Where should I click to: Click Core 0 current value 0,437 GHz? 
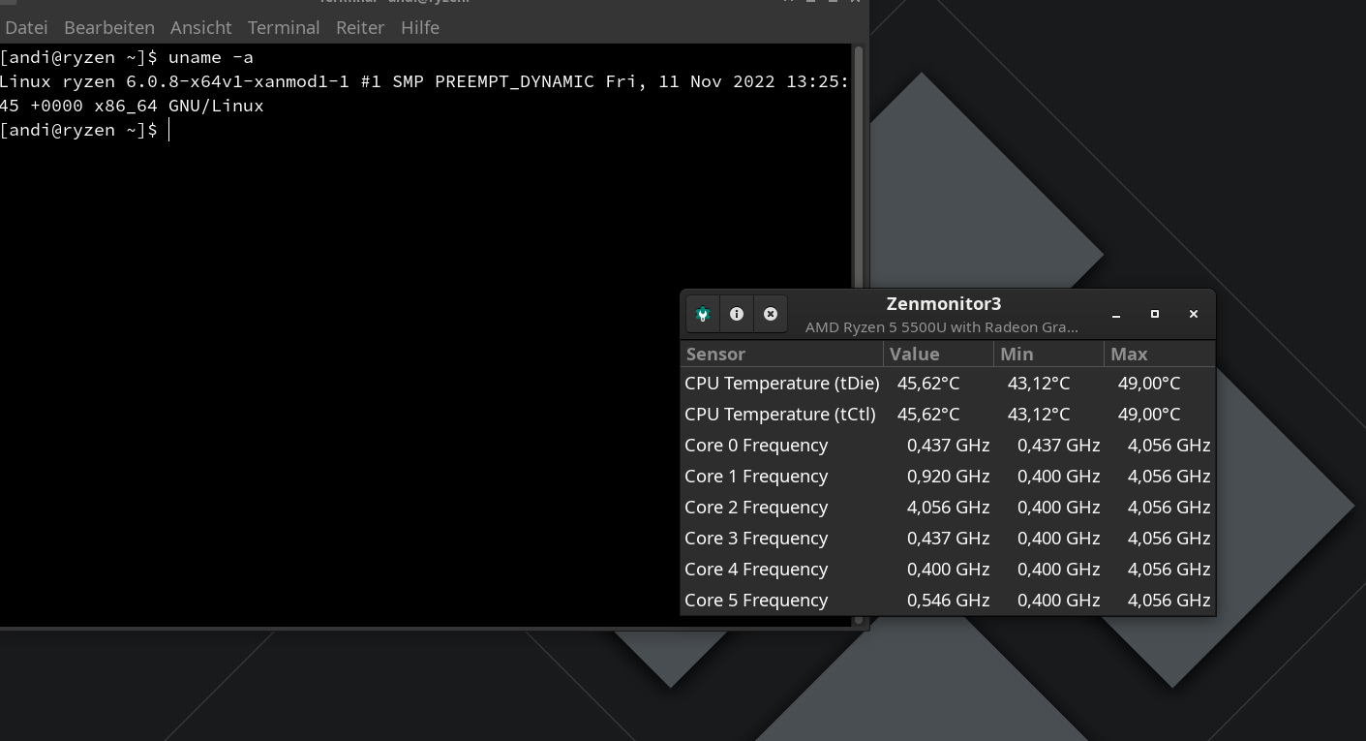pos(949,446)
